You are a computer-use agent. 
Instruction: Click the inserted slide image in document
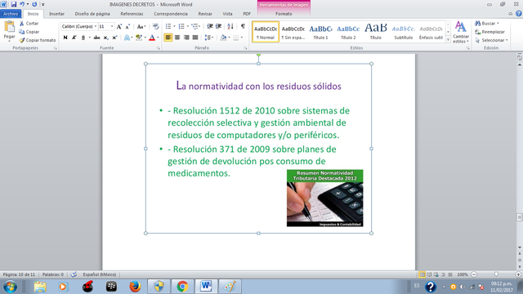click(x=258, y=149)
